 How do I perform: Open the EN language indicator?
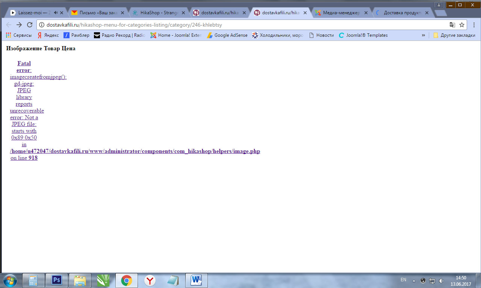tap(403, 280)
